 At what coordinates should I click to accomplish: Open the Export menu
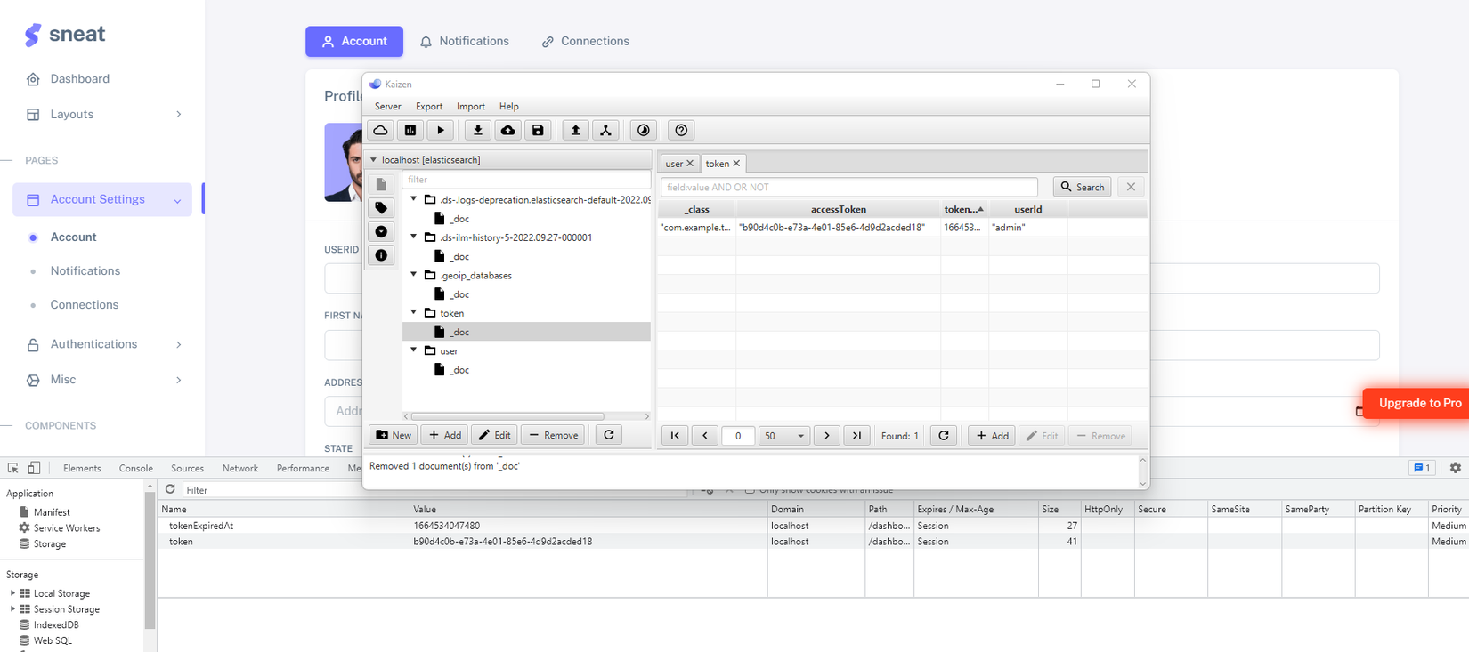[x=428, y=107]
